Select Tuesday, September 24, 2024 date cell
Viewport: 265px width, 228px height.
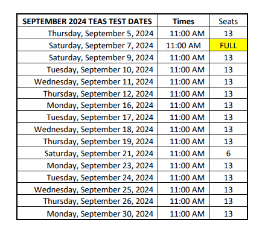tap(88, 177)
